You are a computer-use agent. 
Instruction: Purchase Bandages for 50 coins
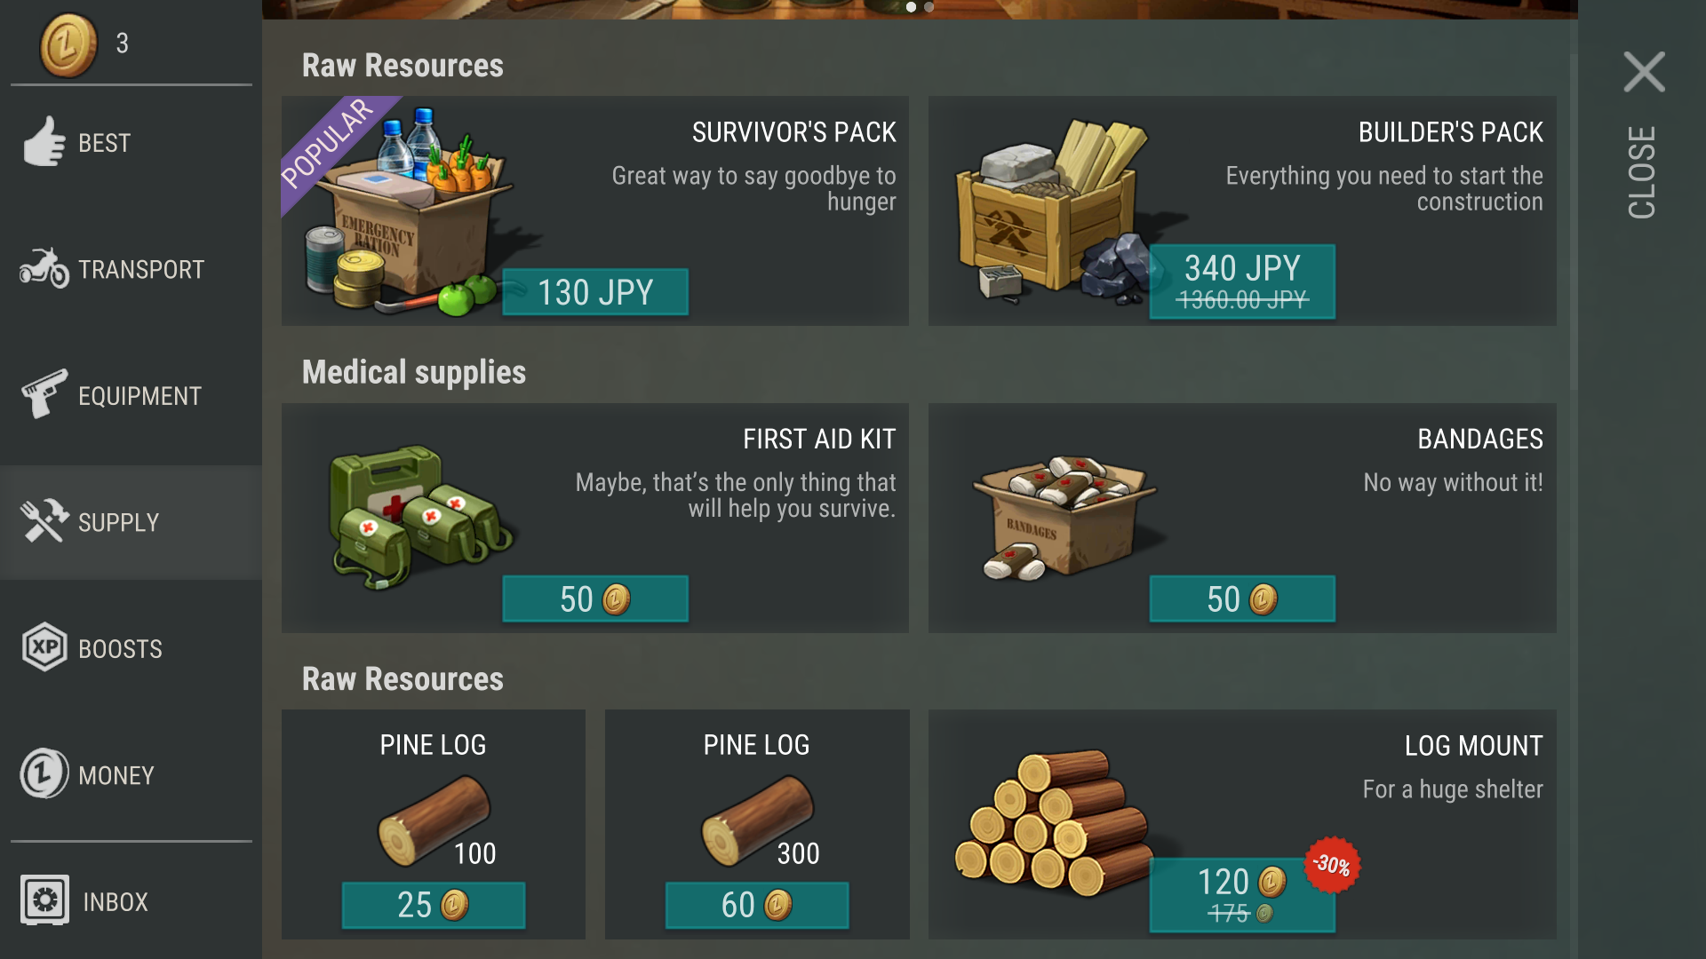[x=1242, y=599]
